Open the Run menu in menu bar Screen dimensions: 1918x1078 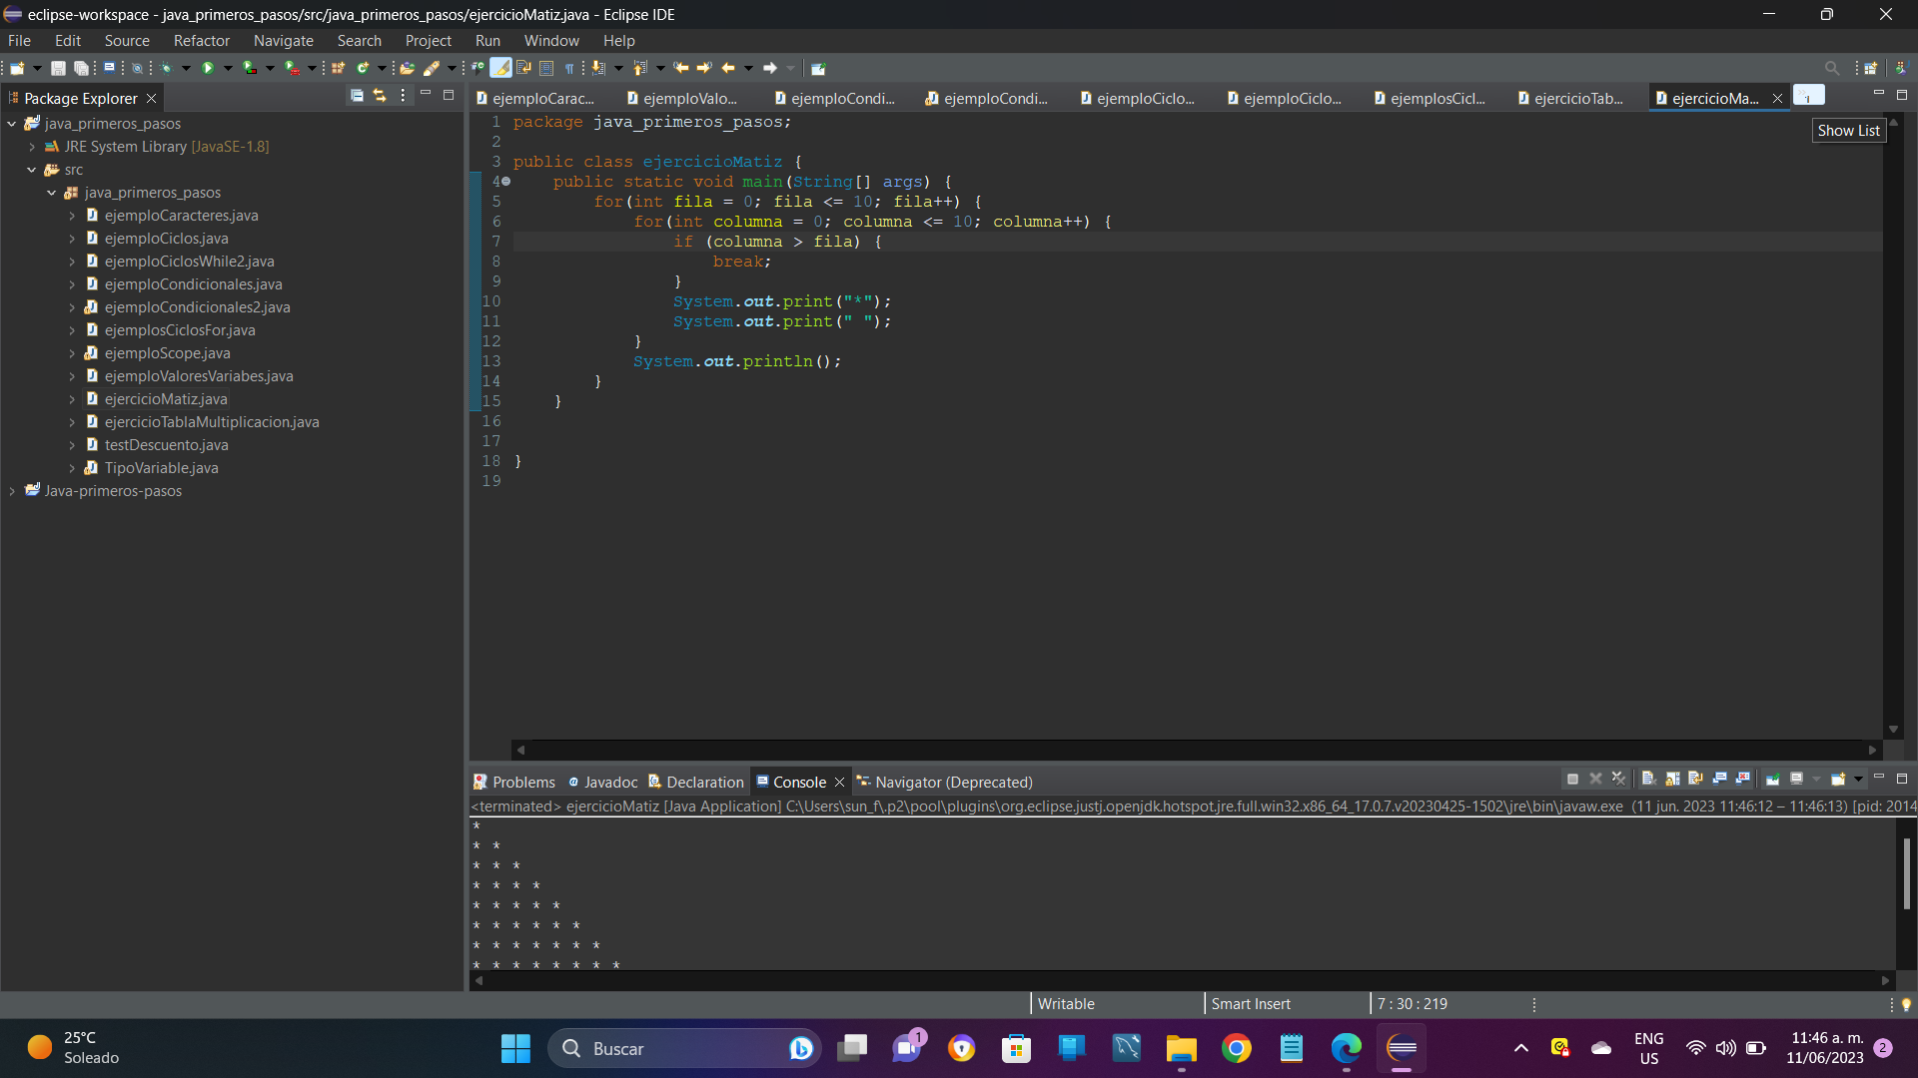coord(487,40)
